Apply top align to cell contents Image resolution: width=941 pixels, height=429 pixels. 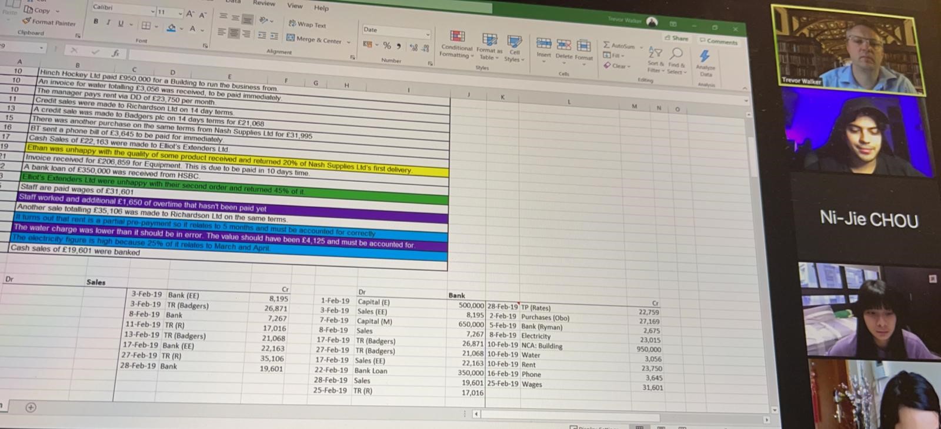tap(224, 17)
